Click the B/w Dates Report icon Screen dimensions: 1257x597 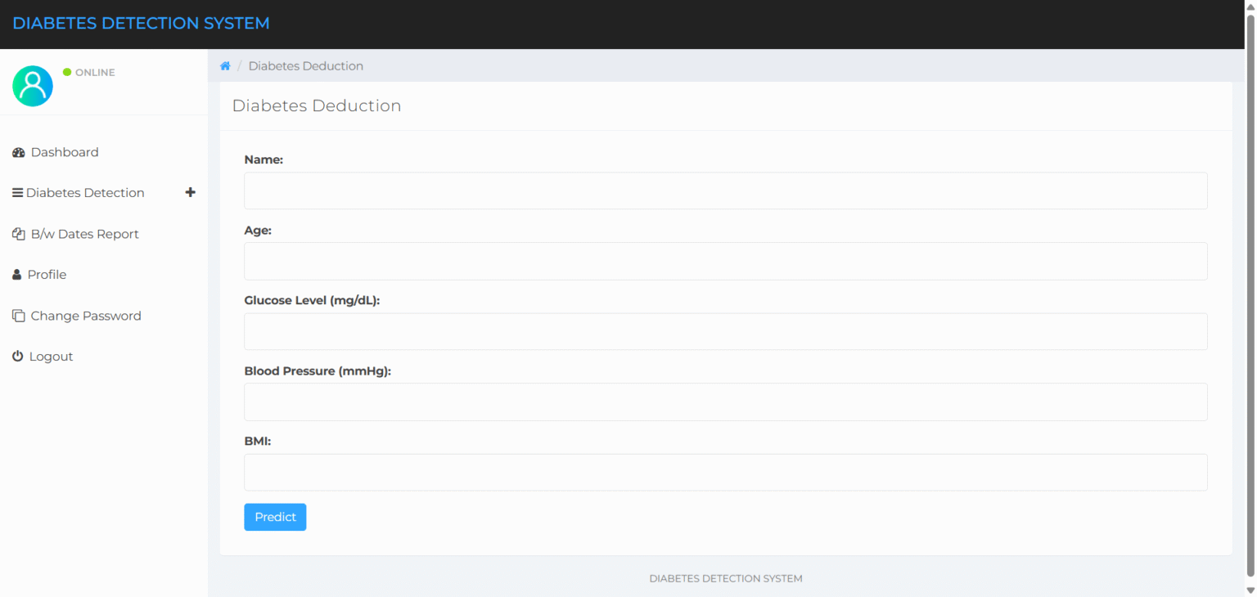[19, 235]
